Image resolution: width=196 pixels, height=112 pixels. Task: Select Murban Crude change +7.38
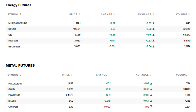(113, 23)
